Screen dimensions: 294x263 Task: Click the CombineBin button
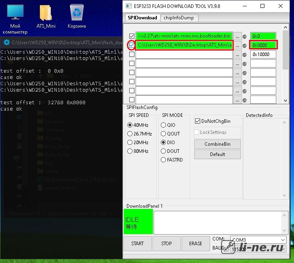tap(218, 144)
